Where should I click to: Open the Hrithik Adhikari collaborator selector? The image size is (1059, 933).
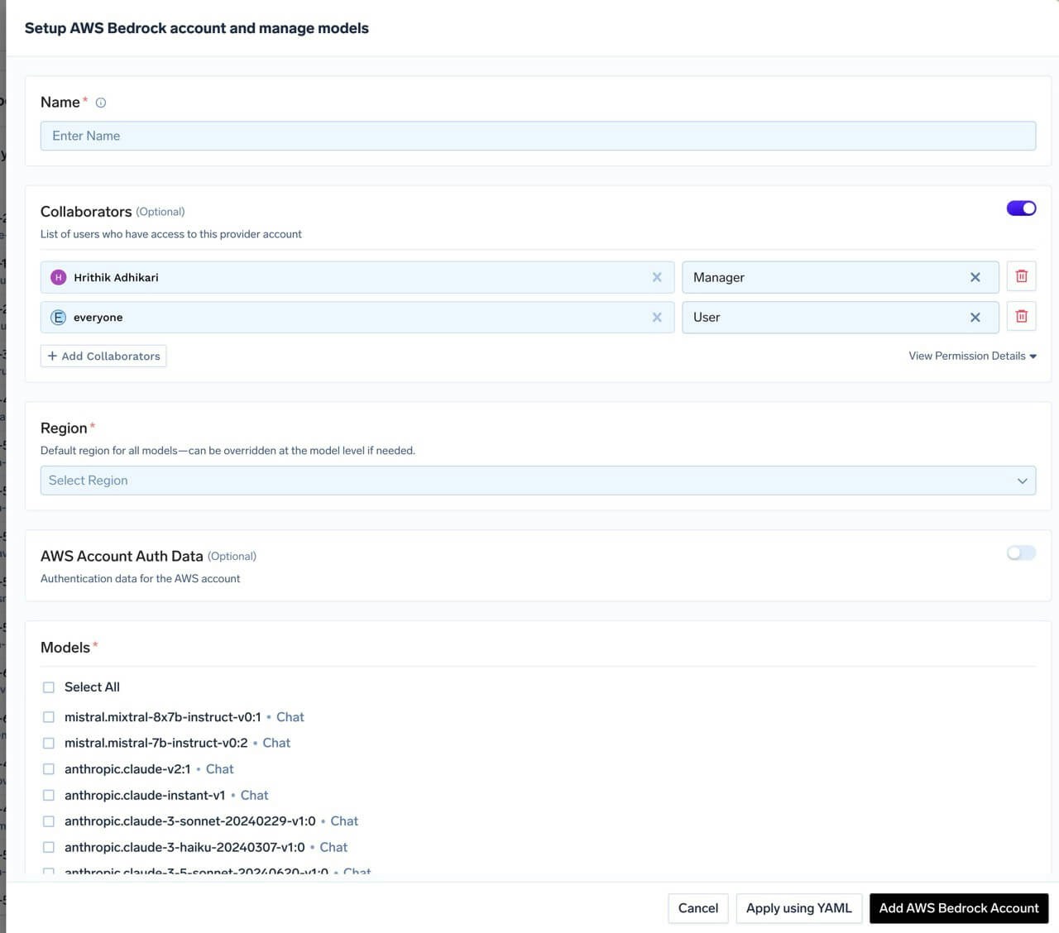tap(357, 277)
